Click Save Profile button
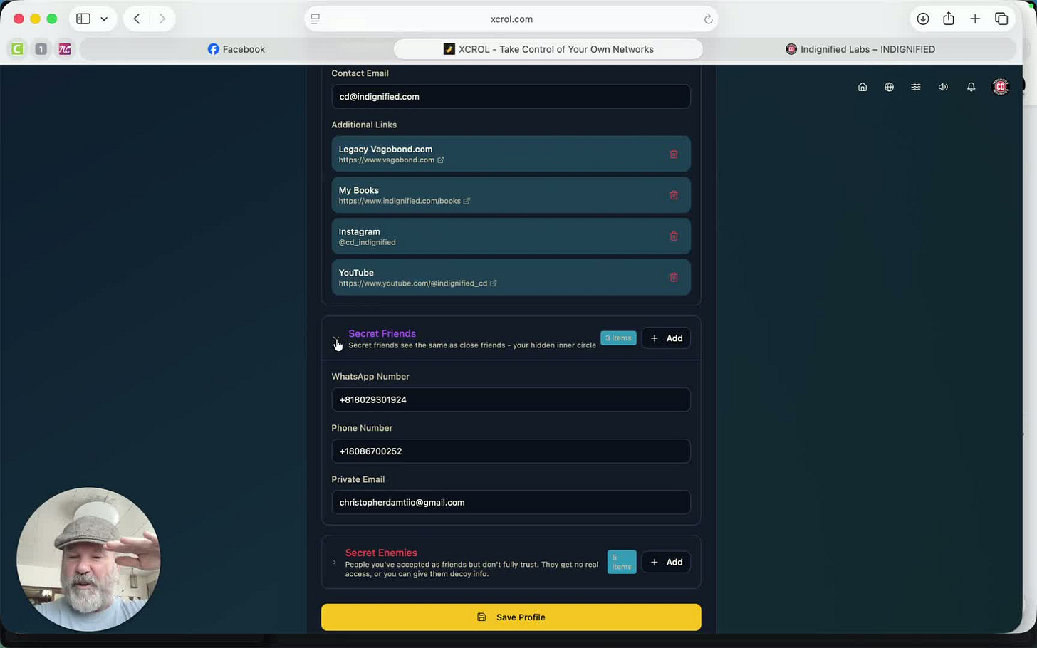 tap(511, 617)
